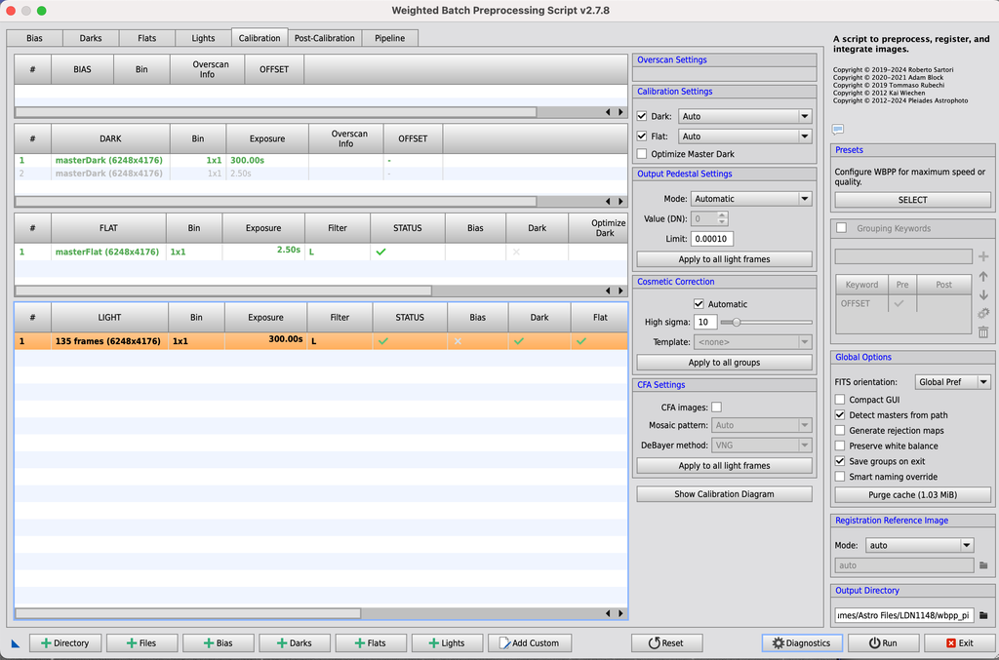Click green status checkmark in masterFlat row
This screenshot has width=999, height=660.
click(x=381, y=252)
